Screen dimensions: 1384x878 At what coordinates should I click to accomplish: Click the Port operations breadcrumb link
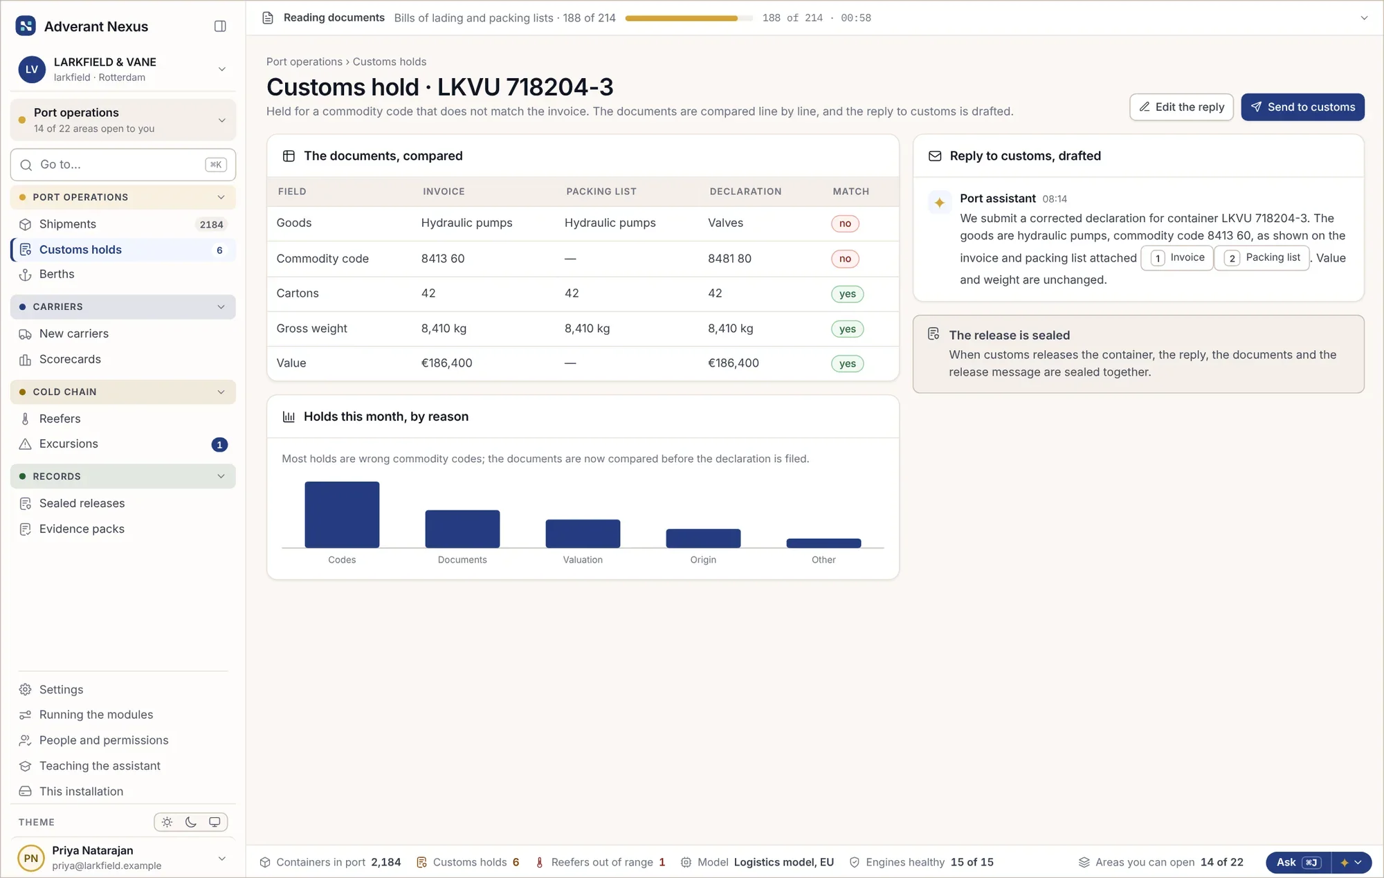(x=304, y=62)
